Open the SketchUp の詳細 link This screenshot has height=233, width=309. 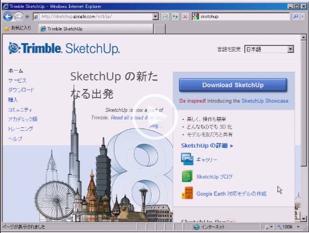[x=207, y=146]
